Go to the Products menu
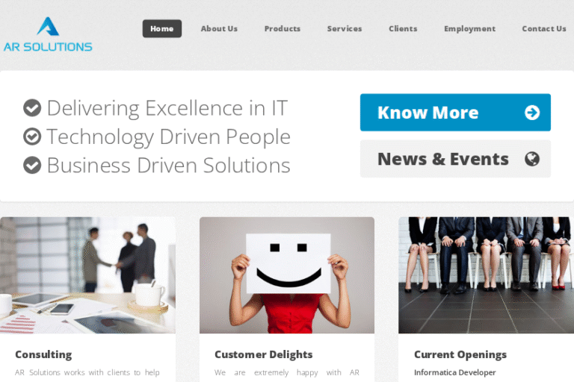574x382 pixels. click(283, 28)
